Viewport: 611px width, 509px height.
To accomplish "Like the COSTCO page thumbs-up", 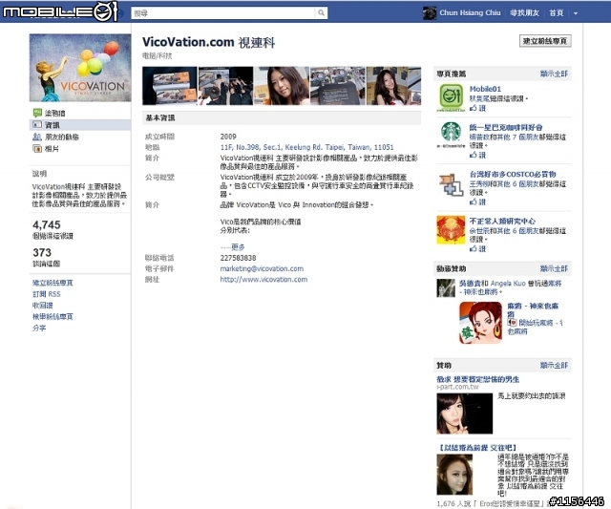I will [x=477, y=201].
